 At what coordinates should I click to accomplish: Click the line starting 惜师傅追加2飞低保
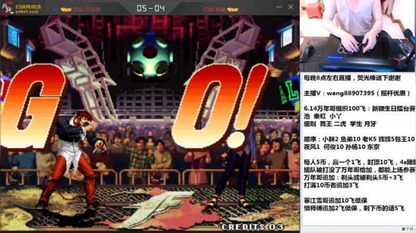click(x=354, y=208)
